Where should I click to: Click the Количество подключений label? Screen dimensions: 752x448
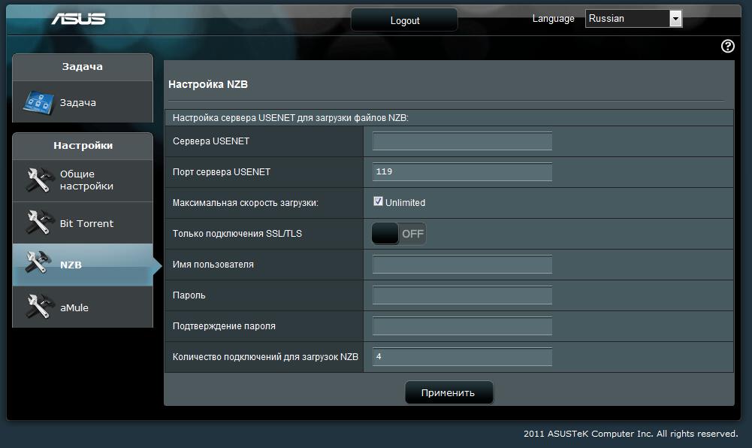265,357
